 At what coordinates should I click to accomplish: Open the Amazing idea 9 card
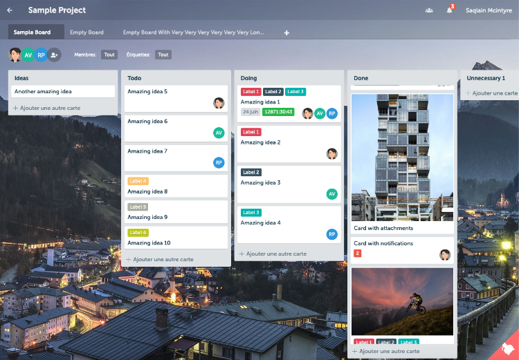(176, 212)
